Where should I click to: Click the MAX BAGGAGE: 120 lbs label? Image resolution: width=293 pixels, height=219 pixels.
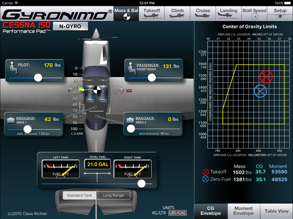tap(33, 134)
